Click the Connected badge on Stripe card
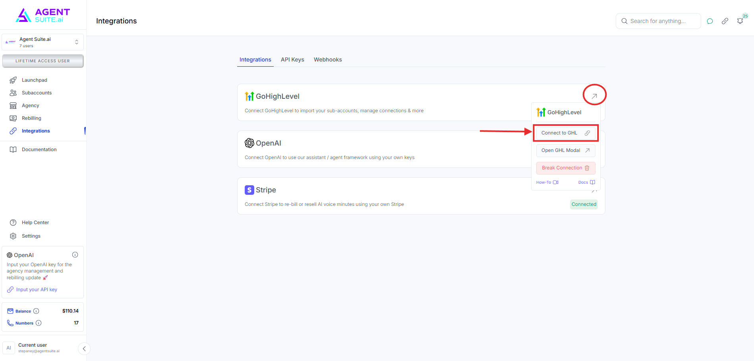 coord(584,204)
